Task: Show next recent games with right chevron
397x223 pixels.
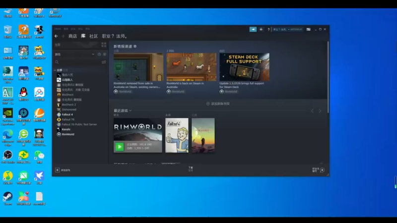Action: [x=320, y=111]
